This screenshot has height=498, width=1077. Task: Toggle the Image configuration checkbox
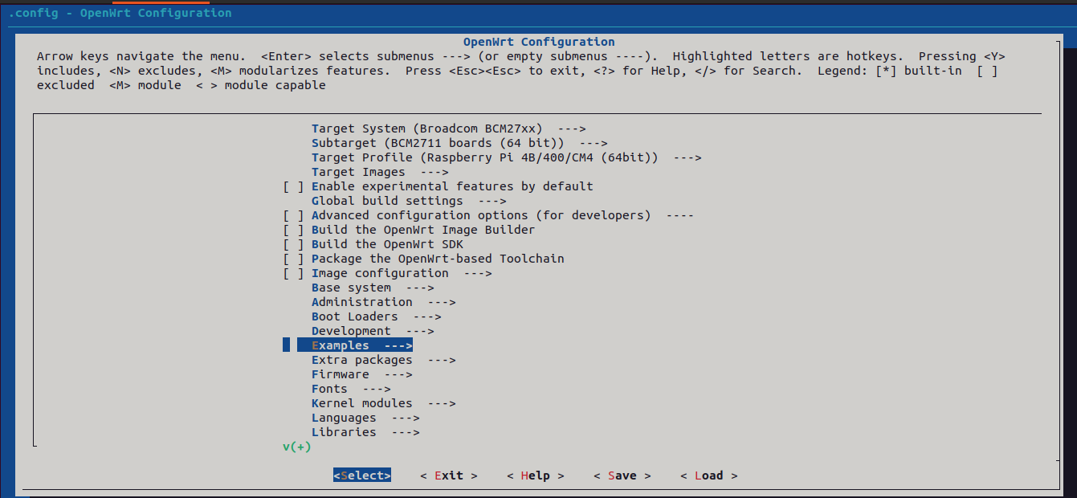(x=293, y=273)
